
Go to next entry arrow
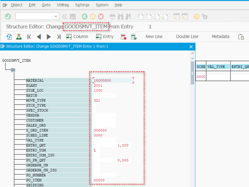point(49,37)
